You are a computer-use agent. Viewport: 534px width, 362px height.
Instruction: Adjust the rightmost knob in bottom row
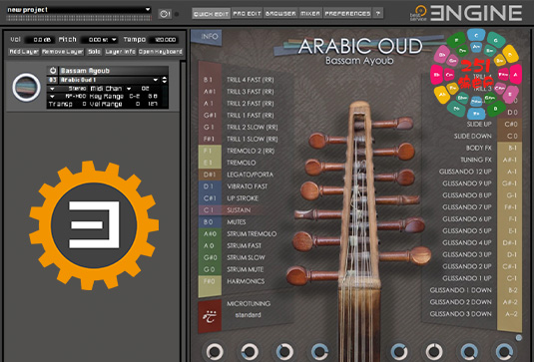click(x=504, y=351)
